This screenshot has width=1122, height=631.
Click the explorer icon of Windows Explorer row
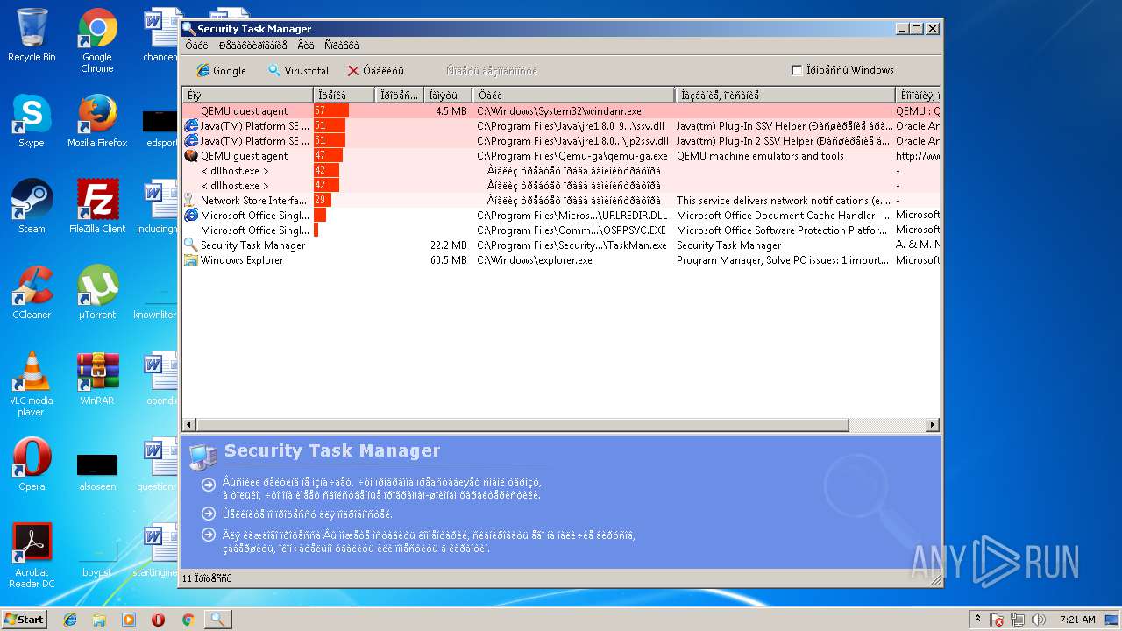pos(191,260)
